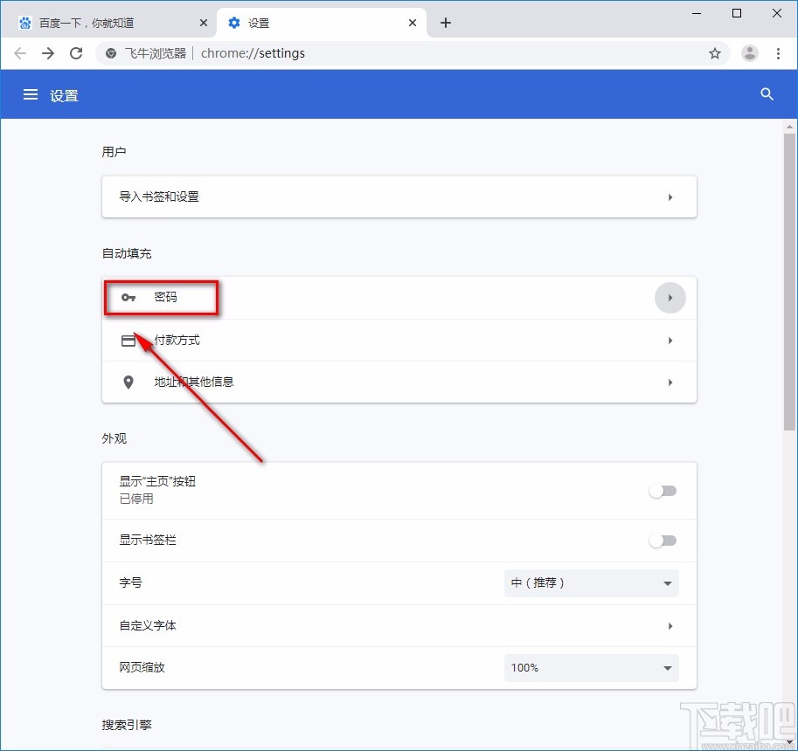Open the 字号 dropdown showing 中（推荐）
The height and width of the screenshot is (751, 798).
(x=591, y=582)
